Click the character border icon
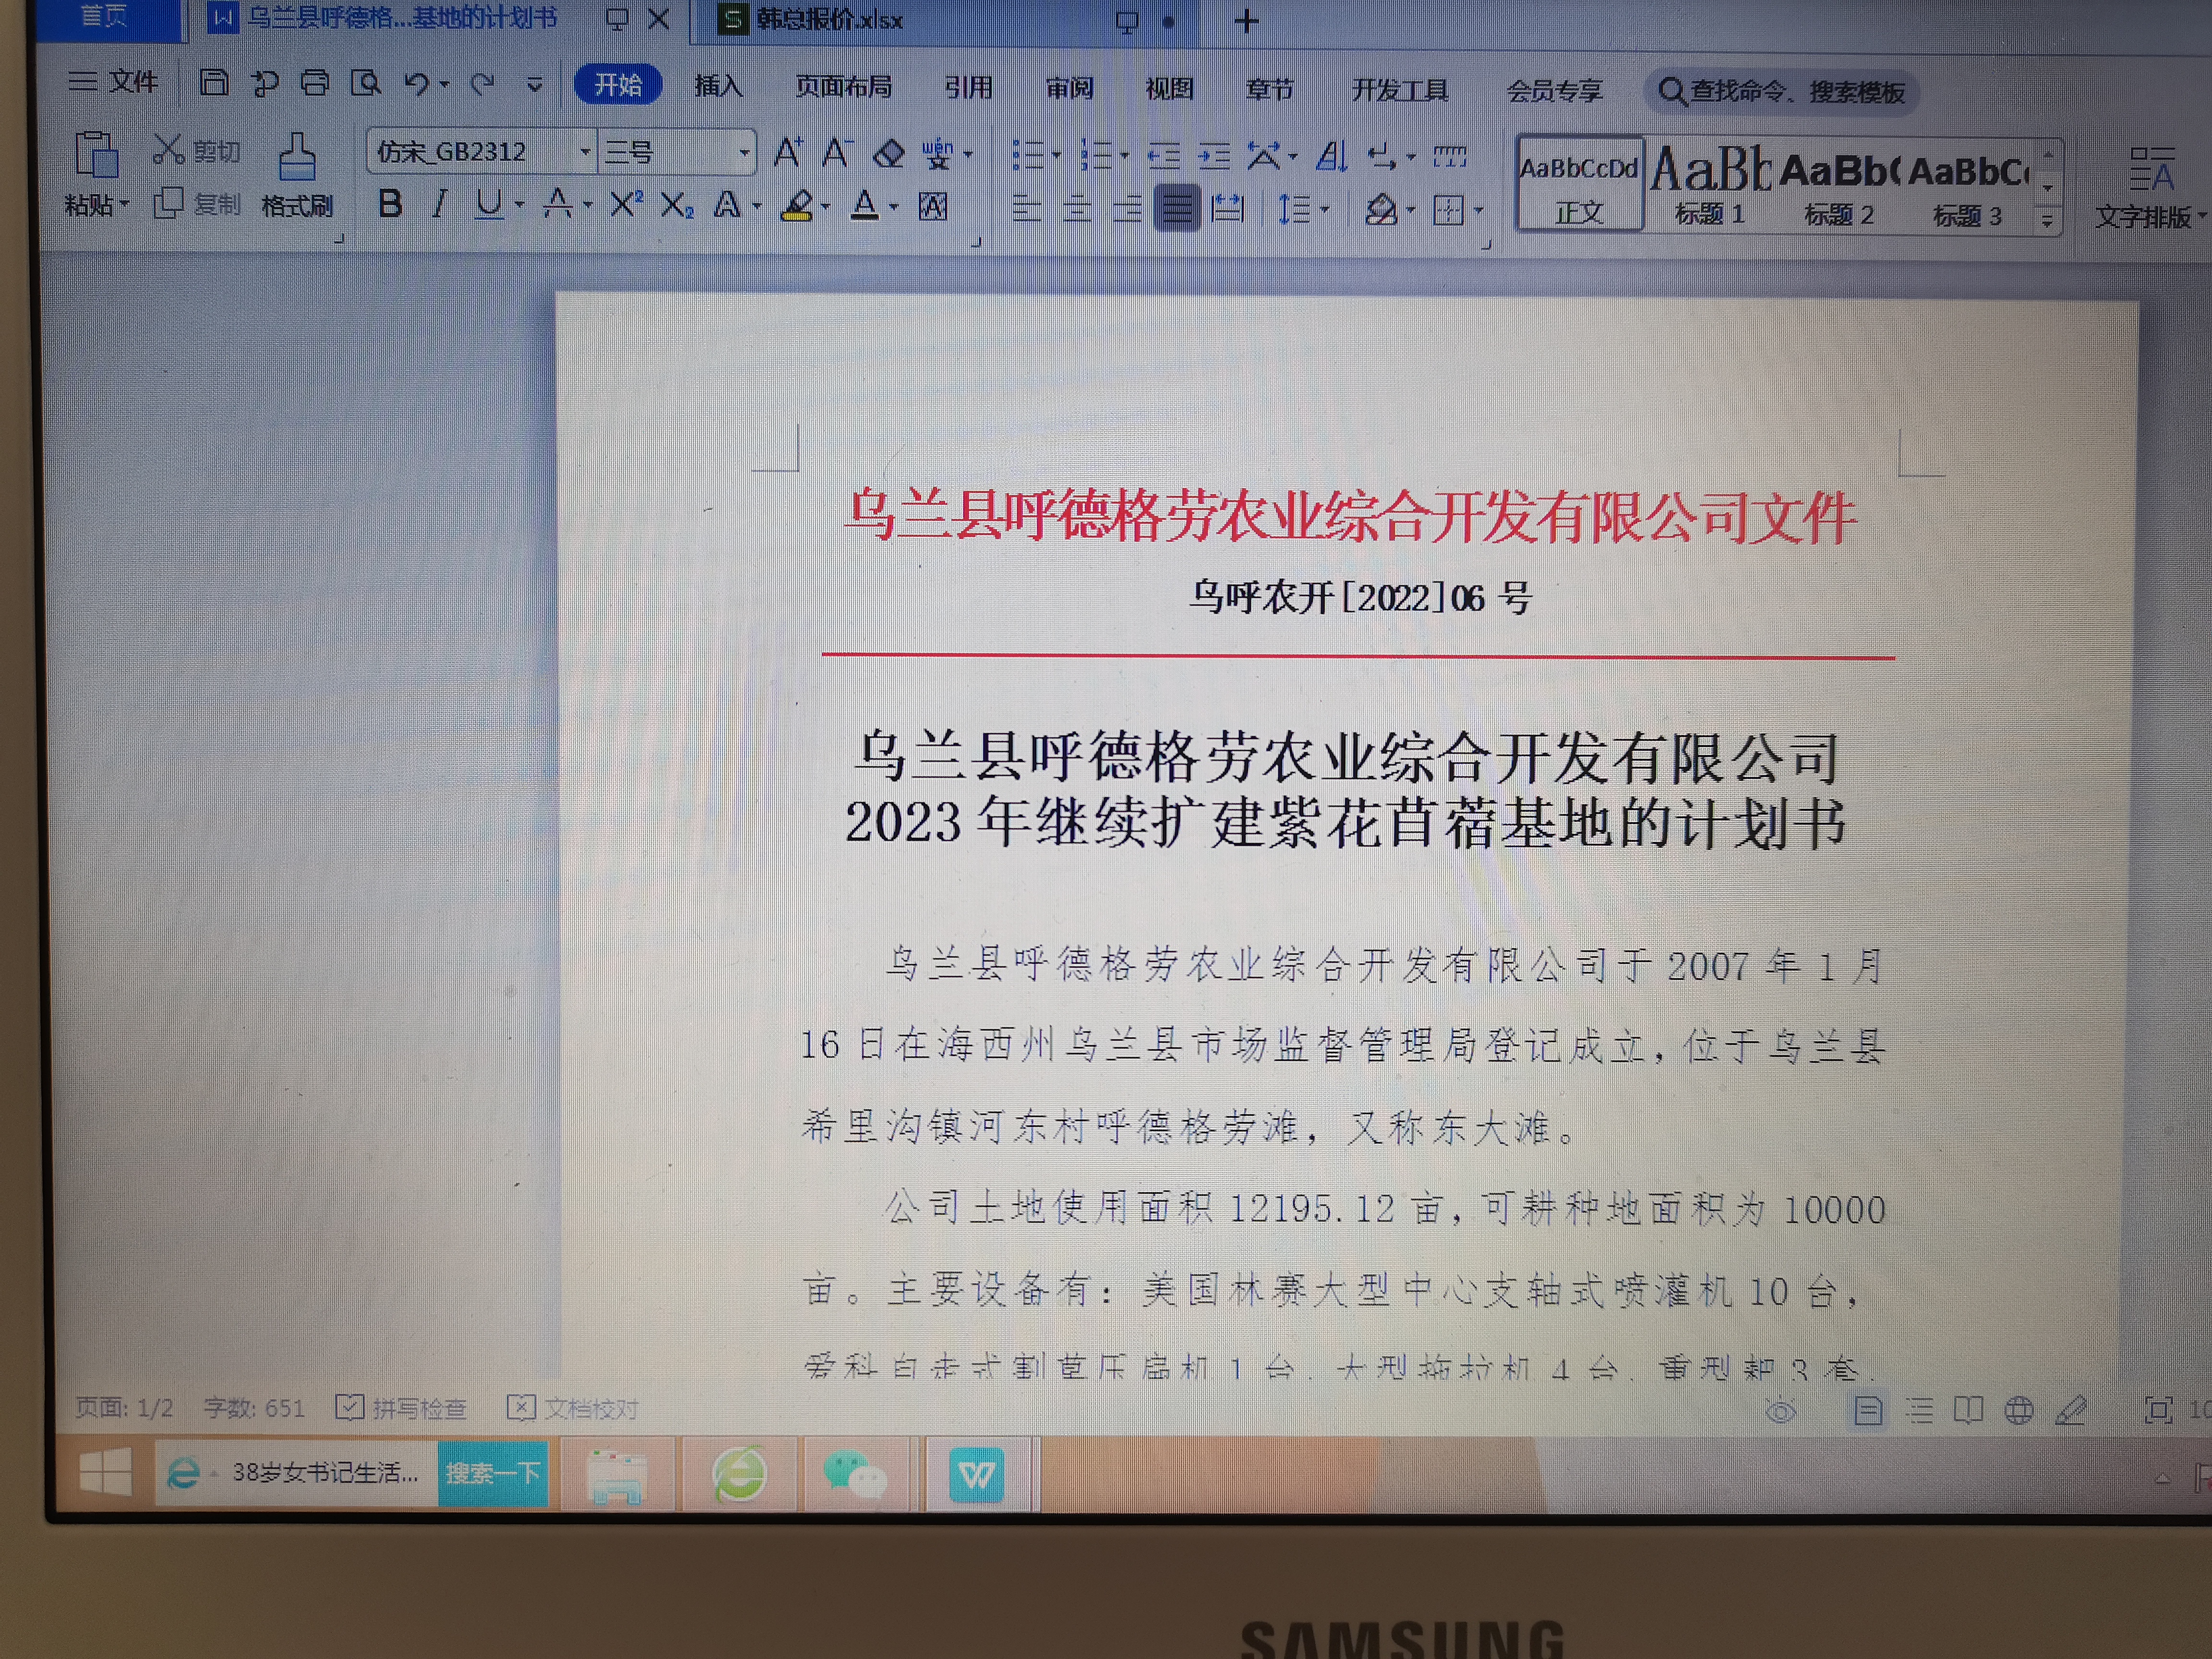The width and height of the screenshot is (2212, 1659). click(933, 207)
